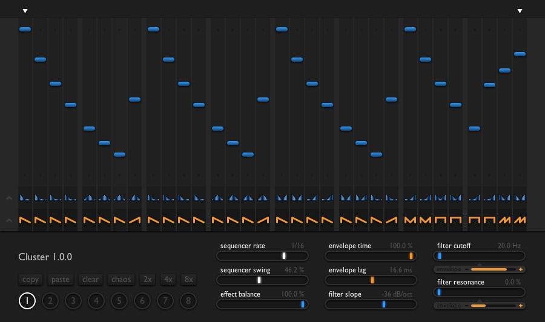Click the square envelope shape of step 30
The width and height of the screenshot is (545, 322).
click(x=489, y=220)
